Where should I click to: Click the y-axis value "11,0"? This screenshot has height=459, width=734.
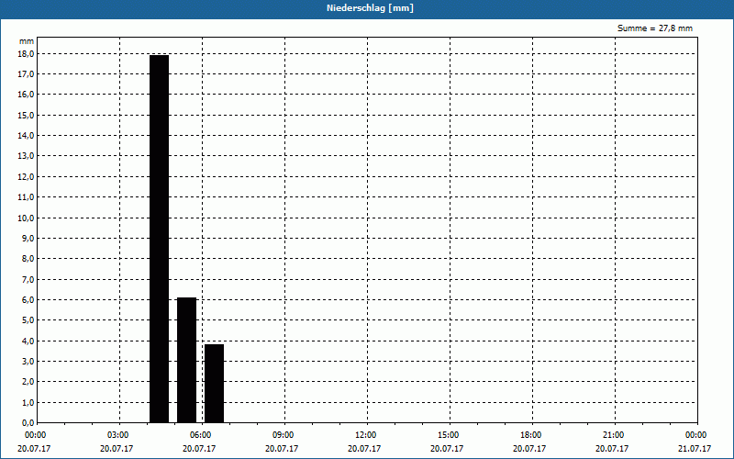tap(27, 197)
